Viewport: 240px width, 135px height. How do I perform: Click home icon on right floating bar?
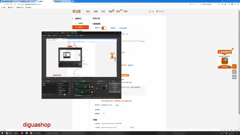click(x=234, y=72)
